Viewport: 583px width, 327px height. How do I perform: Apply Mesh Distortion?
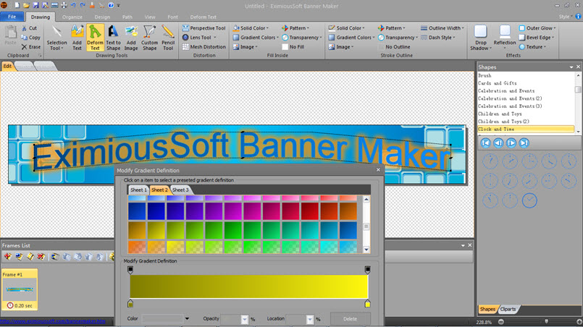[204, 47]
